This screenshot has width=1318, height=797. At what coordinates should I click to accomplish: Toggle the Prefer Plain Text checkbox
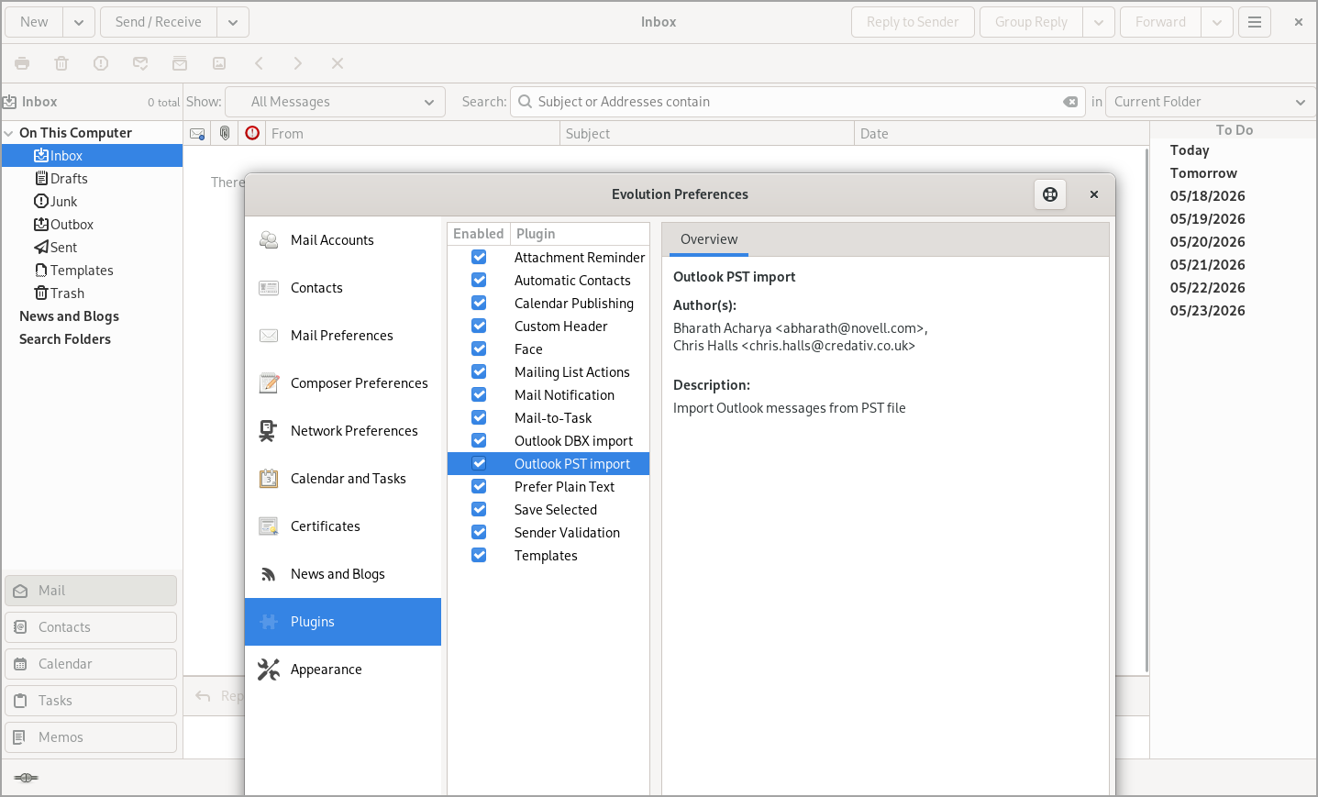point(479,486)
